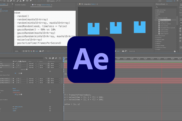Take a snapshot in Composition viewer
The width and height of the screenshot is (182, 121).
(x=123, y=51)
